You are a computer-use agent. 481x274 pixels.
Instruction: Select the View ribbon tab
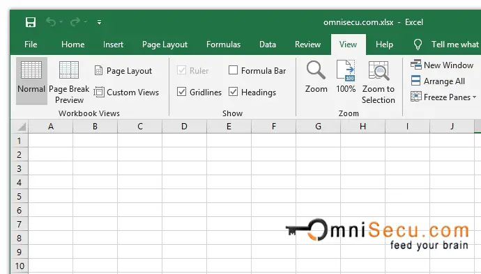point(348,45)
